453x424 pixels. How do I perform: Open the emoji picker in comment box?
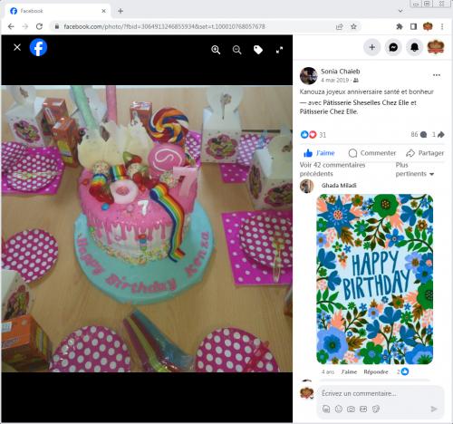click(x=339, y=410)
